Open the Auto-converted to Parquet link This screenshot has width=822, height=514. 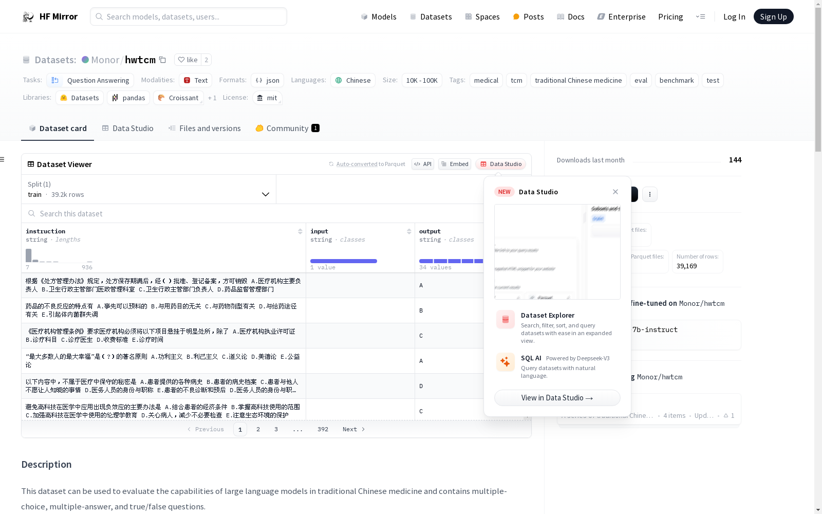(367, 164)
